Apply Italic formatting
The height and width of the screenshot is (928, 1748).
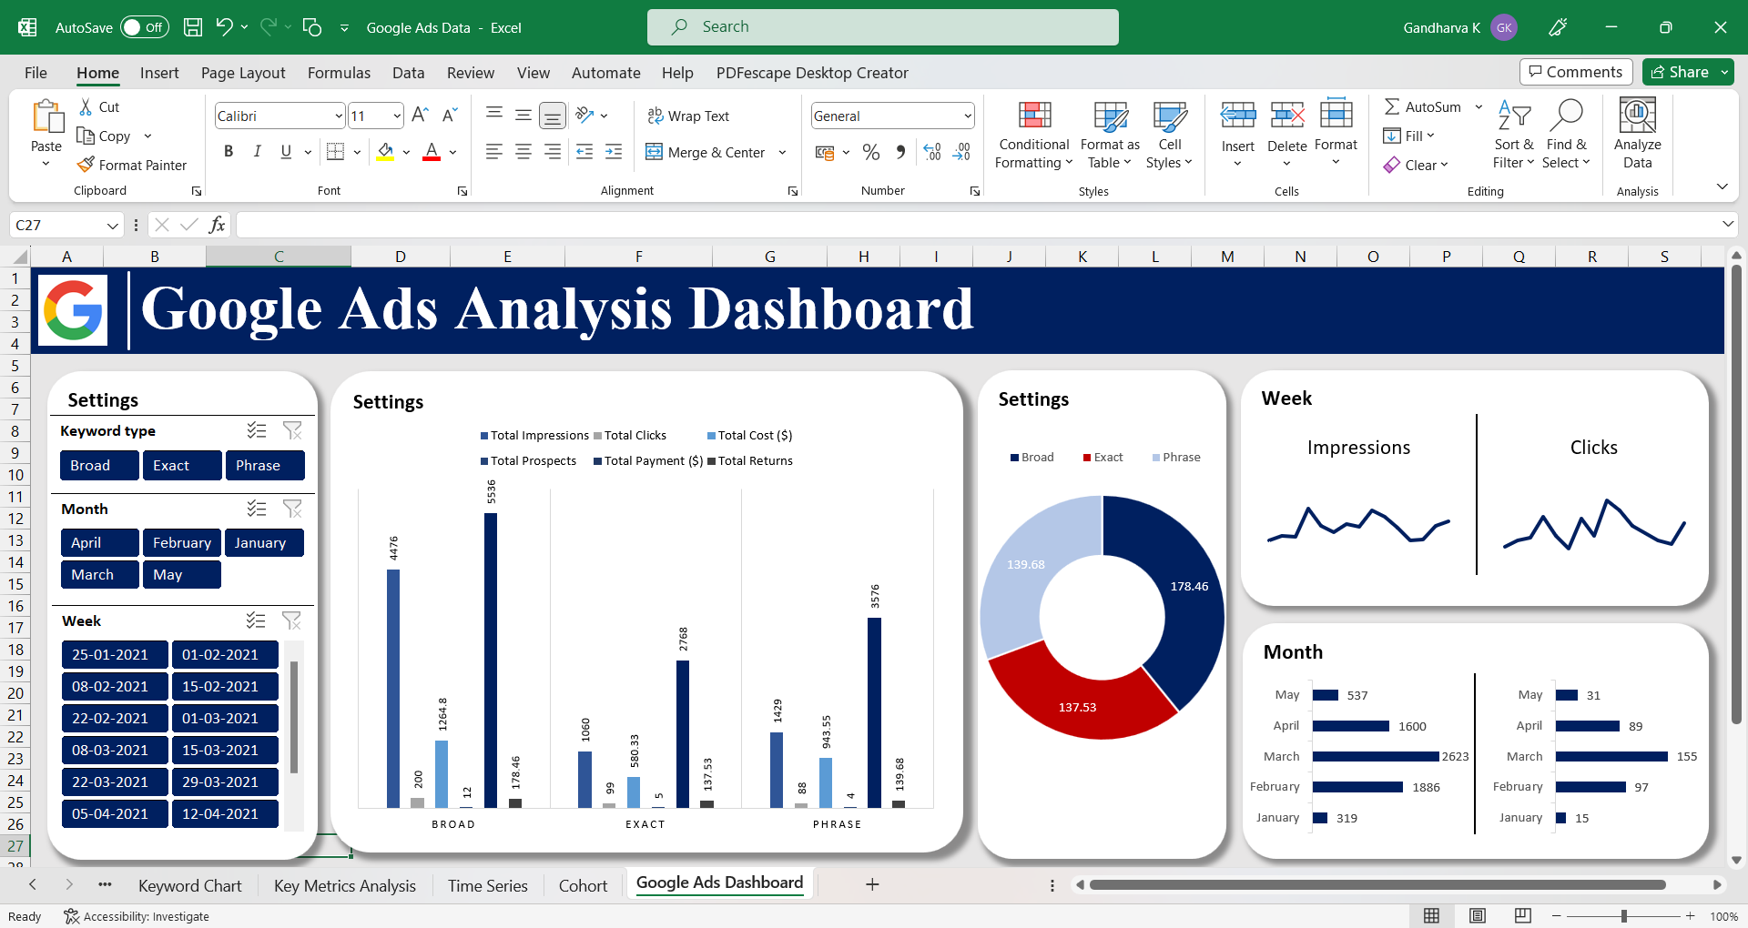point(258,152)
